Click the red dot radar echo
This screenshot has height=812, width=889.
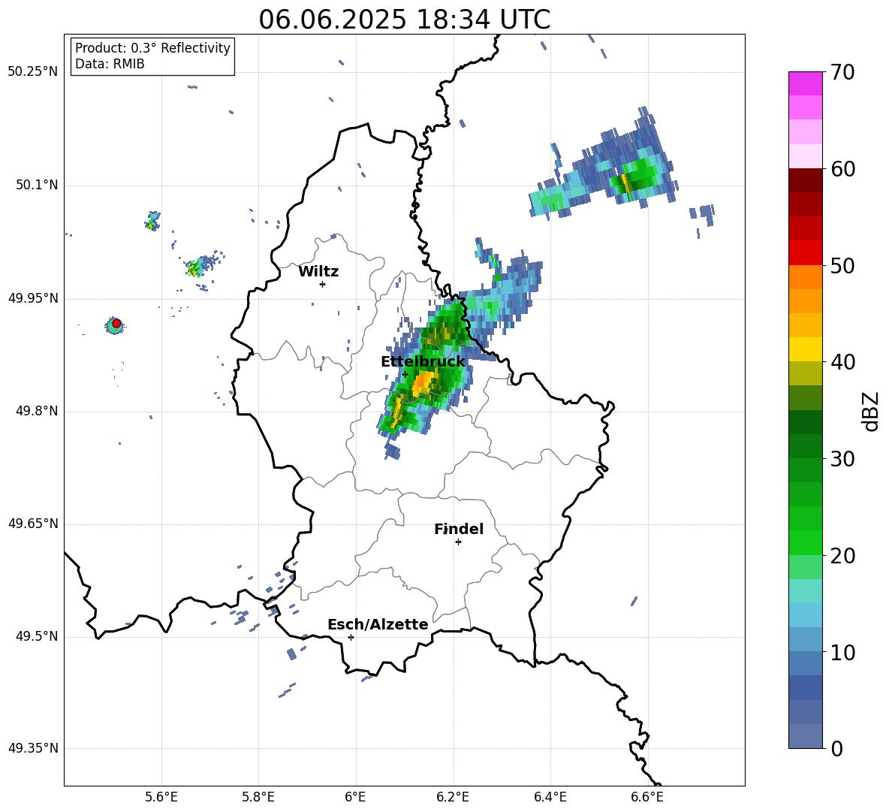(x=116, y=324)
